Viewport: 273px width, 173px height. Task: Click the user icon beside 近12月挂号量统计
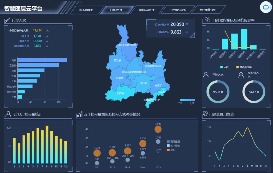pyautogui.click(x=8, y=114)
